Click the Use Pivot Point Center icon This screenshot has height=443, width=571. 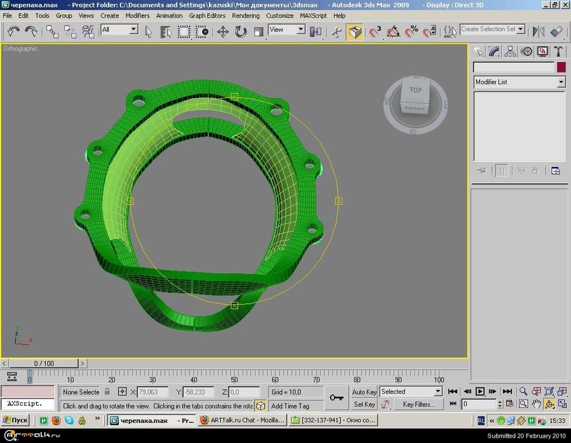click(x=315, y=32)
